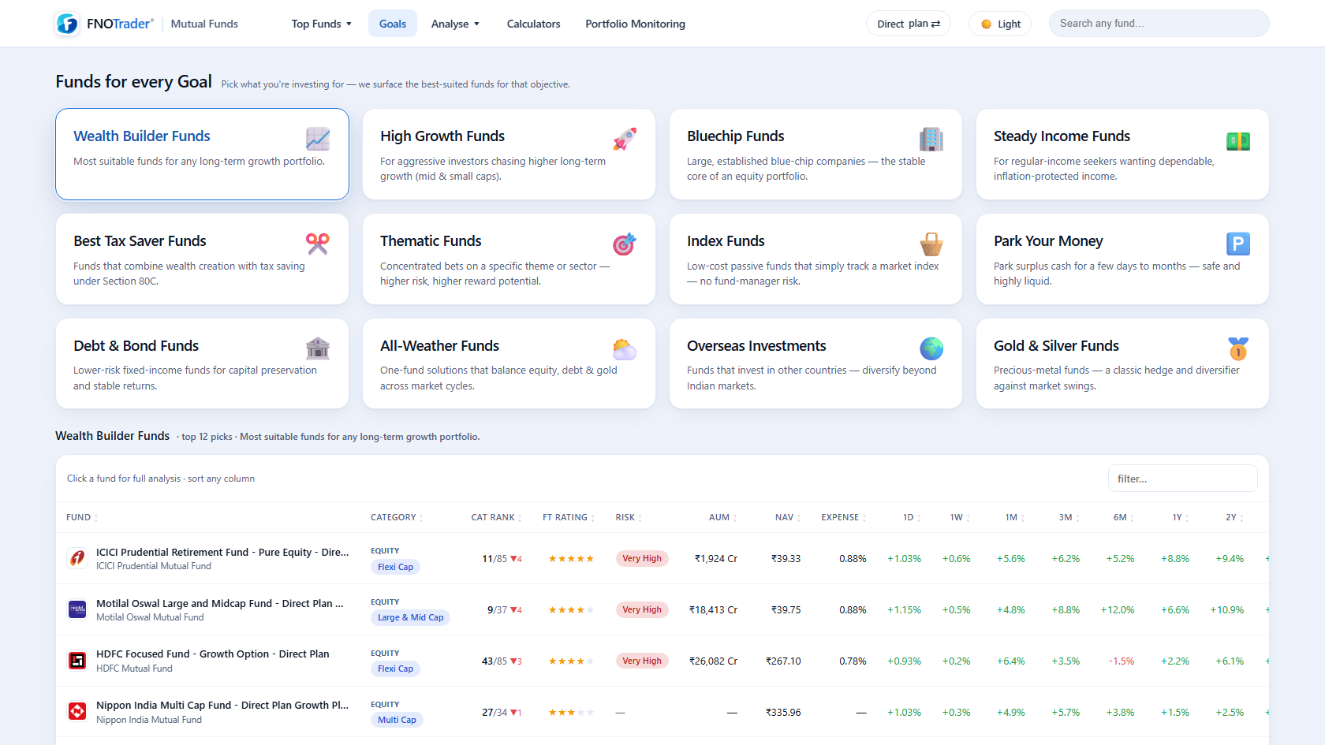Open Motilal Oswal Large and Midcap Fund
This screenshot has width=1325, height=745.
220,603
